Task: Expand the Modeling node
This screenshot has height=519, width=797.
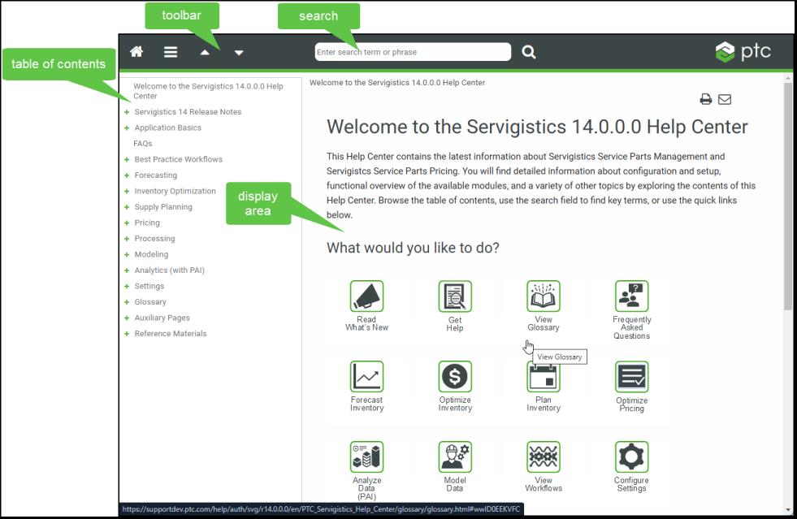Action: [127, 254]
